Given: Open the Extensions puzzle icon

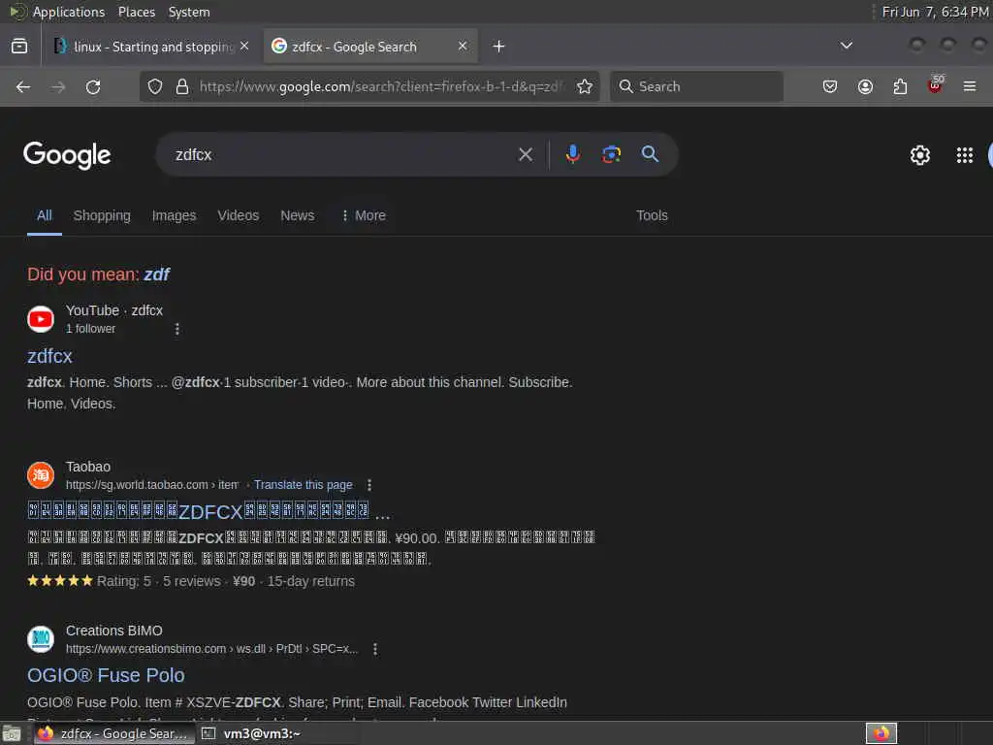Looking at the screenshot, I should pos(900,86).
